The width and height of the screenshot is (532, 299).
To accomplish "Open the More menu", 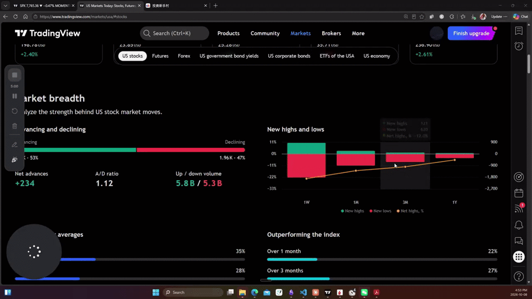I will tap(358, 33).
